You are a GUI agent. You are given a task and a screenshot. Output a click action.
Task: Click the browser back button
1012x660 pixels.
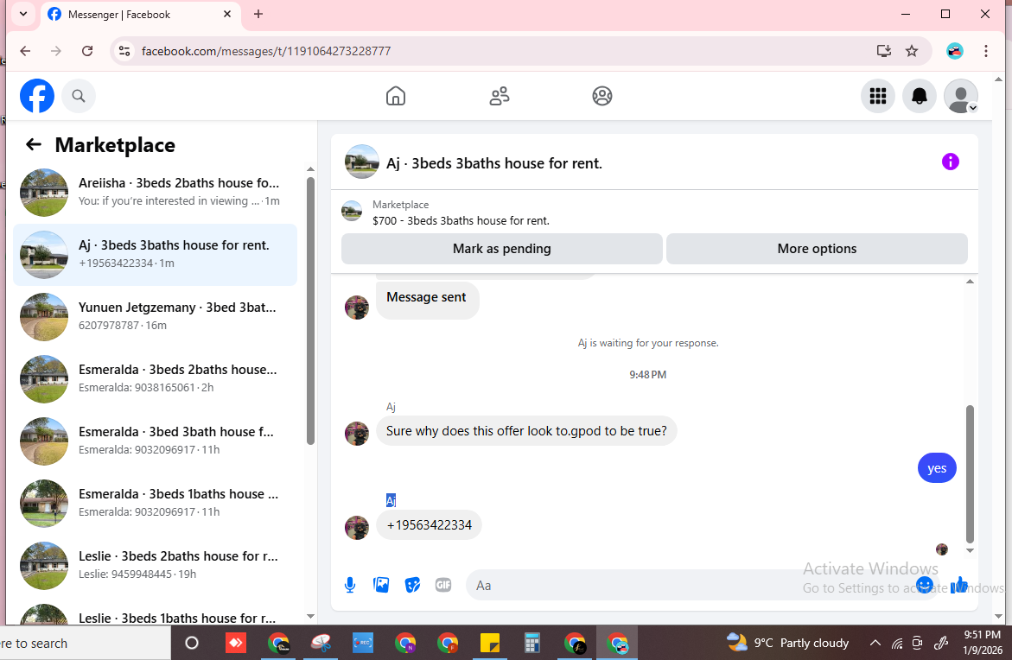[x=25, y=51]
